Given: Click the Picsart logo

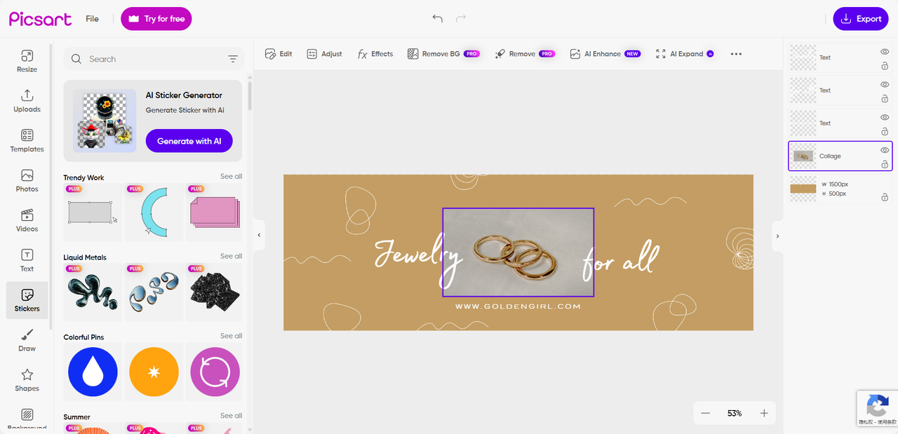Looking at the screenshot, I should [40, 19].
